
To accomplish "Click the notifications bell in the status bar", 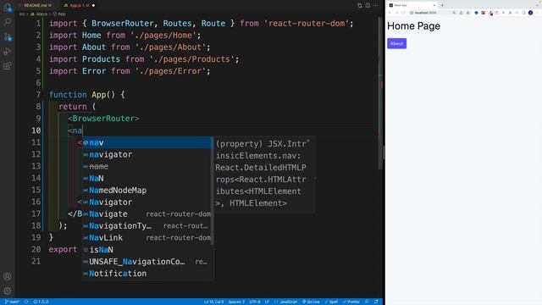I will point(376,302).
